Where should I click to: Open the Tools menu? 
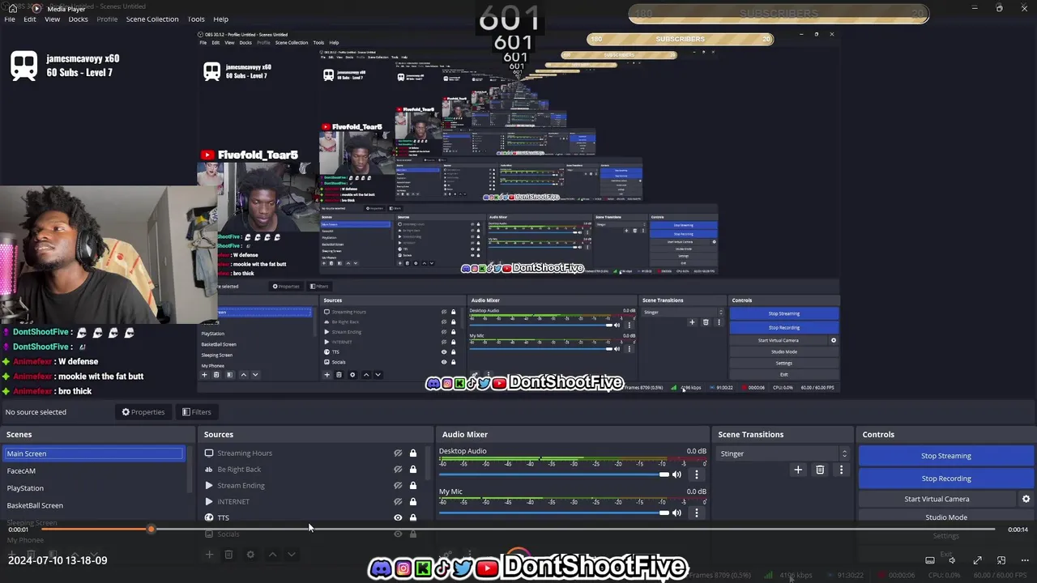click(196, 19)
